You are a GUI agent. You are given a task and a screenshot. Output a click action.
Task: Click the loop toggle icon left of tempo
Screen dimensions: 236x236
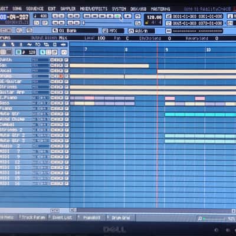(138, 16)
